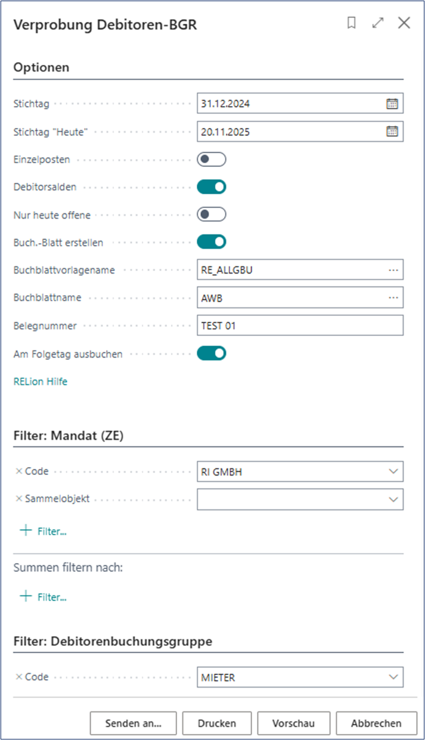Open the Sammelobjekt dropdown
The width and height of the screenshot is (425, 740).
(x=393, y=499)
